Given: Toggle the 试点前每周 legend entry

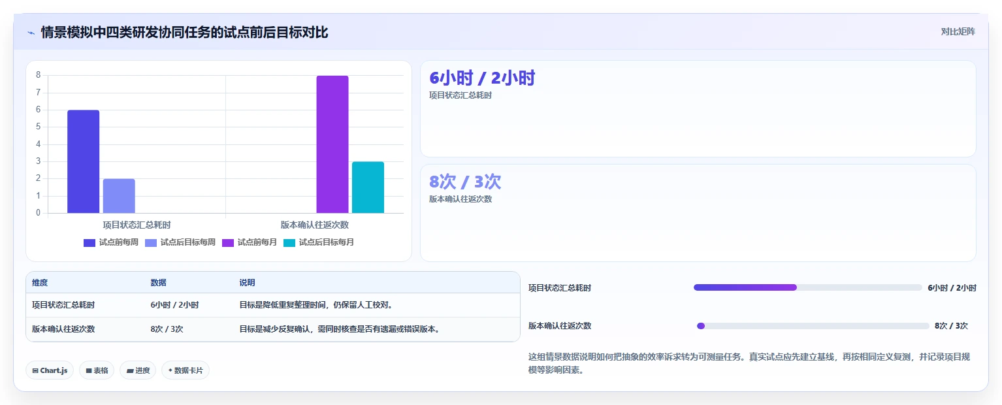Looking at the screenshot, I should [x=111, y=242].
